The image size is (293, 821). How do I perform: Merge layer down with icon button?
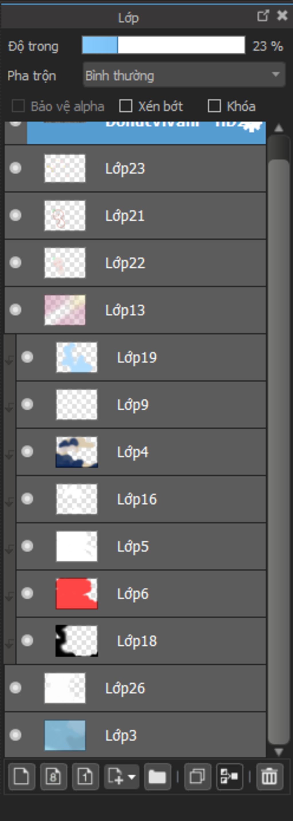click(229, 777)
